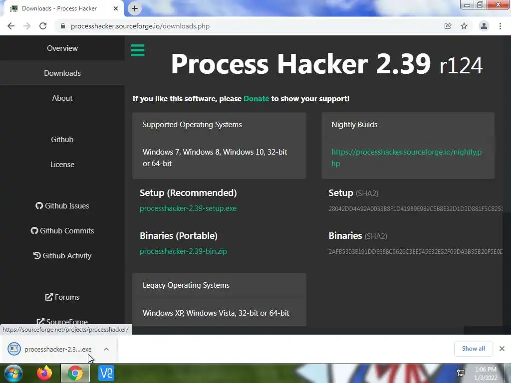Screen dimensions: 511x383
Task: Click Supported Operating Systems card title
Action: click(x=192, y=125)
